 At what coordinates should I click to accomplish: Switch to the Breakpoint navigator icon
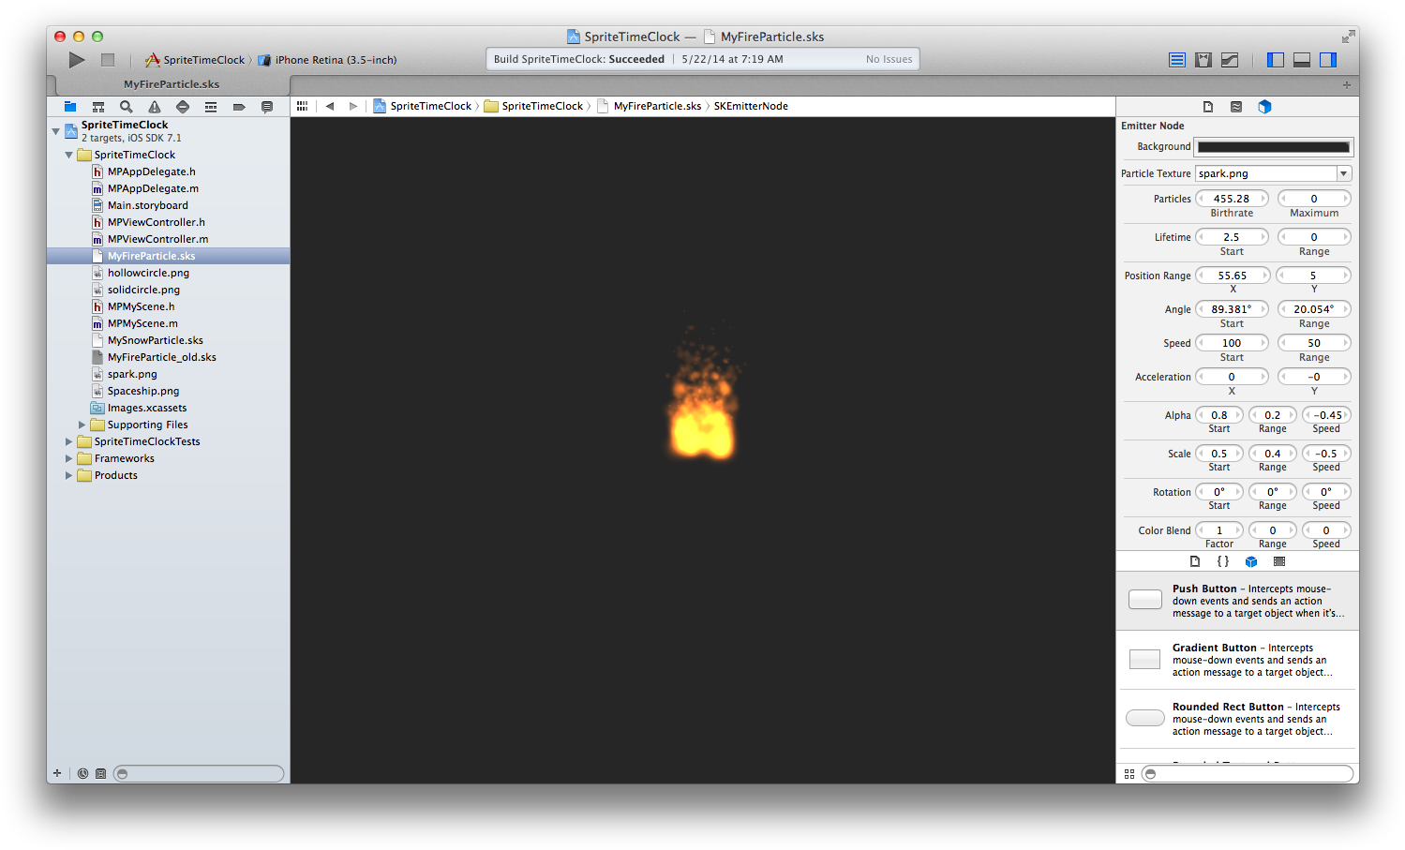pyautogui.click(x=239, y=107)
